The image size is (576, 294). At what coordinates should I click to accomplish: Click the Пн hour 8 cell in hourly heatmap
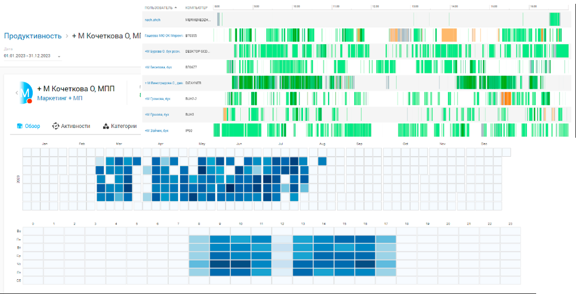point(199,239)
